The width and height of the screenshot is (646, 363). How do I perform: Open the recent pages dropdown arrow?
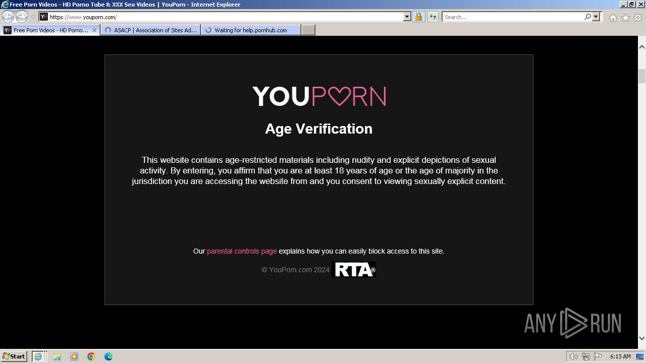(33, 17)
